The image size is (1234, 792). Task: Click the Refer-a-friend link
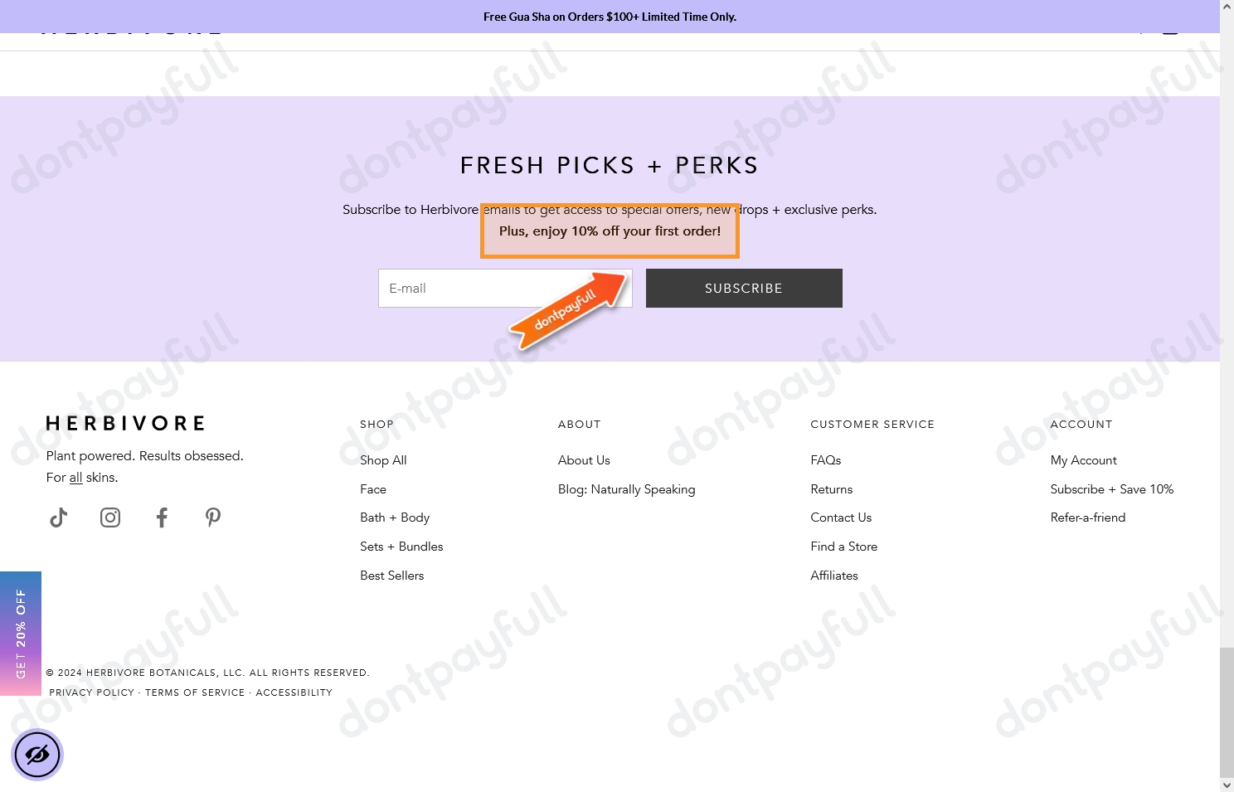[x=1087, y=517]
